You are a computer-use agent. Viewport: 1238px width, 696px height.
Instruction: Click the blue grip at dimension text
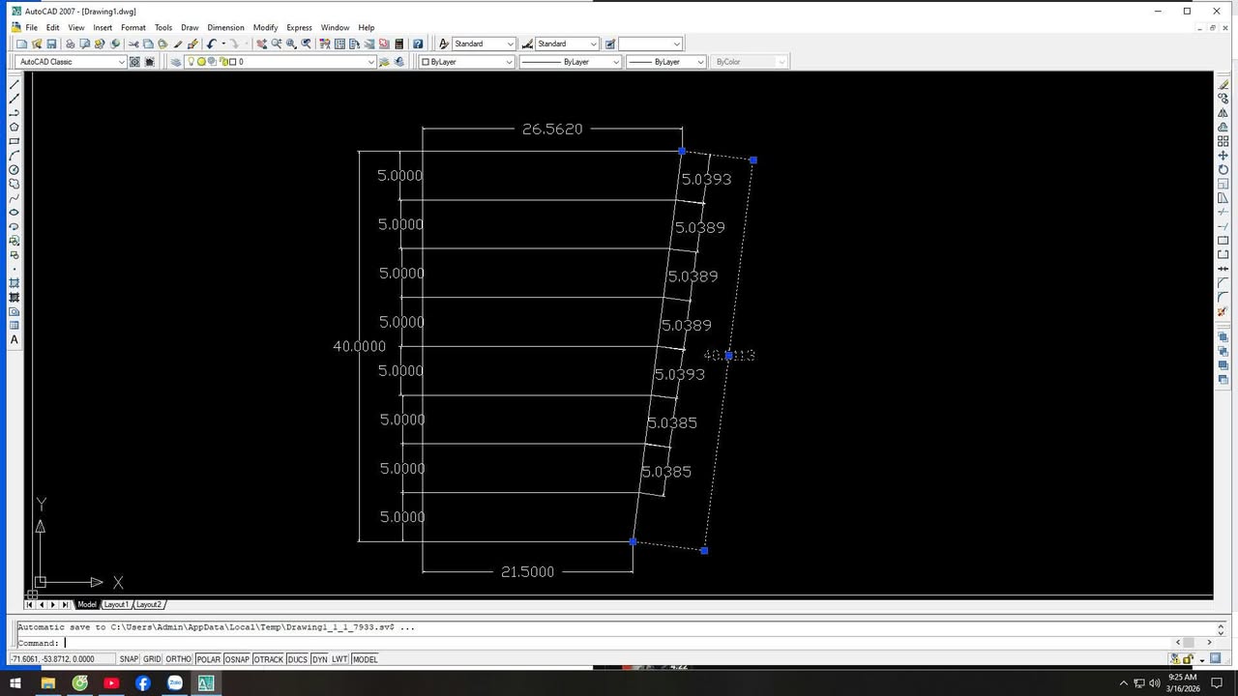point(729,356)
